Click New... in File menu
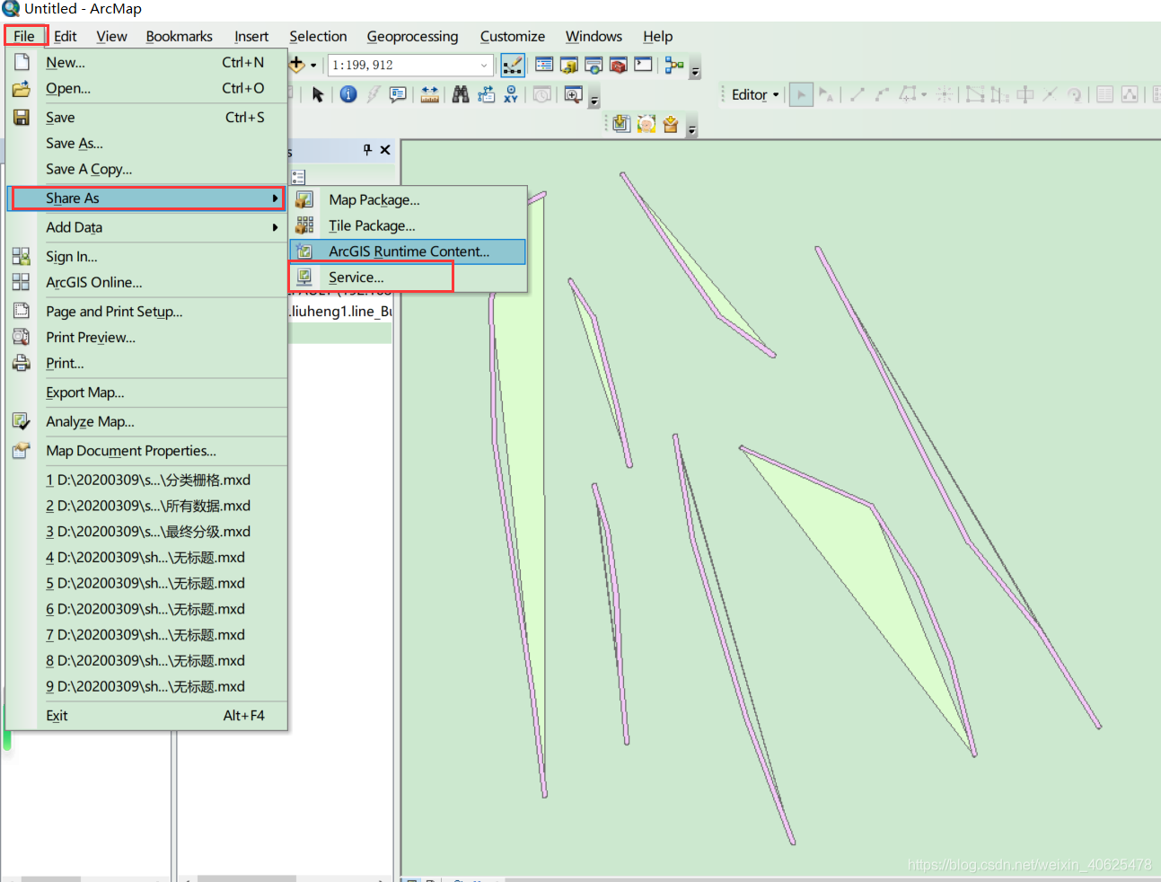Screen dimensions: 1161x882 (146, 63)
